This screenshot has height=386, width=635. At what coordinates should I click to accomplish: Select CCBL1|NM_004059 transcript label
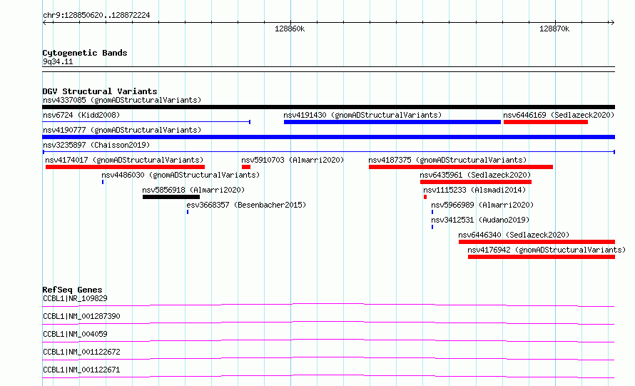pyautogui.click(x=76, y=334)
